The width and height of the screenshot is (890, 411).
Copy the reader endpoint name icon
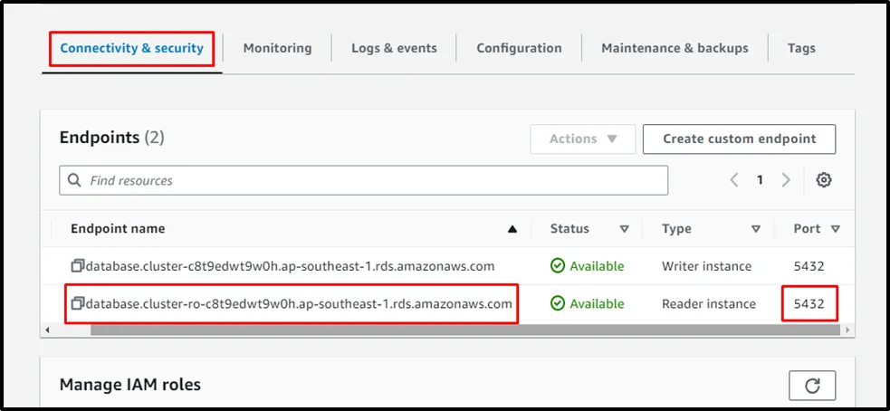(x=78, y=303)
